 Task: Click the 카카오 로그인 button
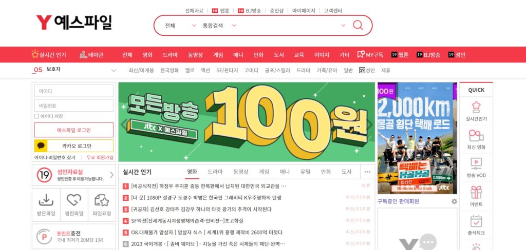pyautogui.click(x=74, y=146)
